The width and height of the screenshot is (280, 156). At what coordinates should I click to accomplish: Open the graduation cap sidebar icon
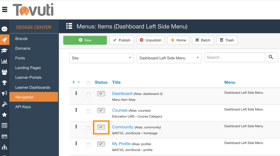[4, 51]
